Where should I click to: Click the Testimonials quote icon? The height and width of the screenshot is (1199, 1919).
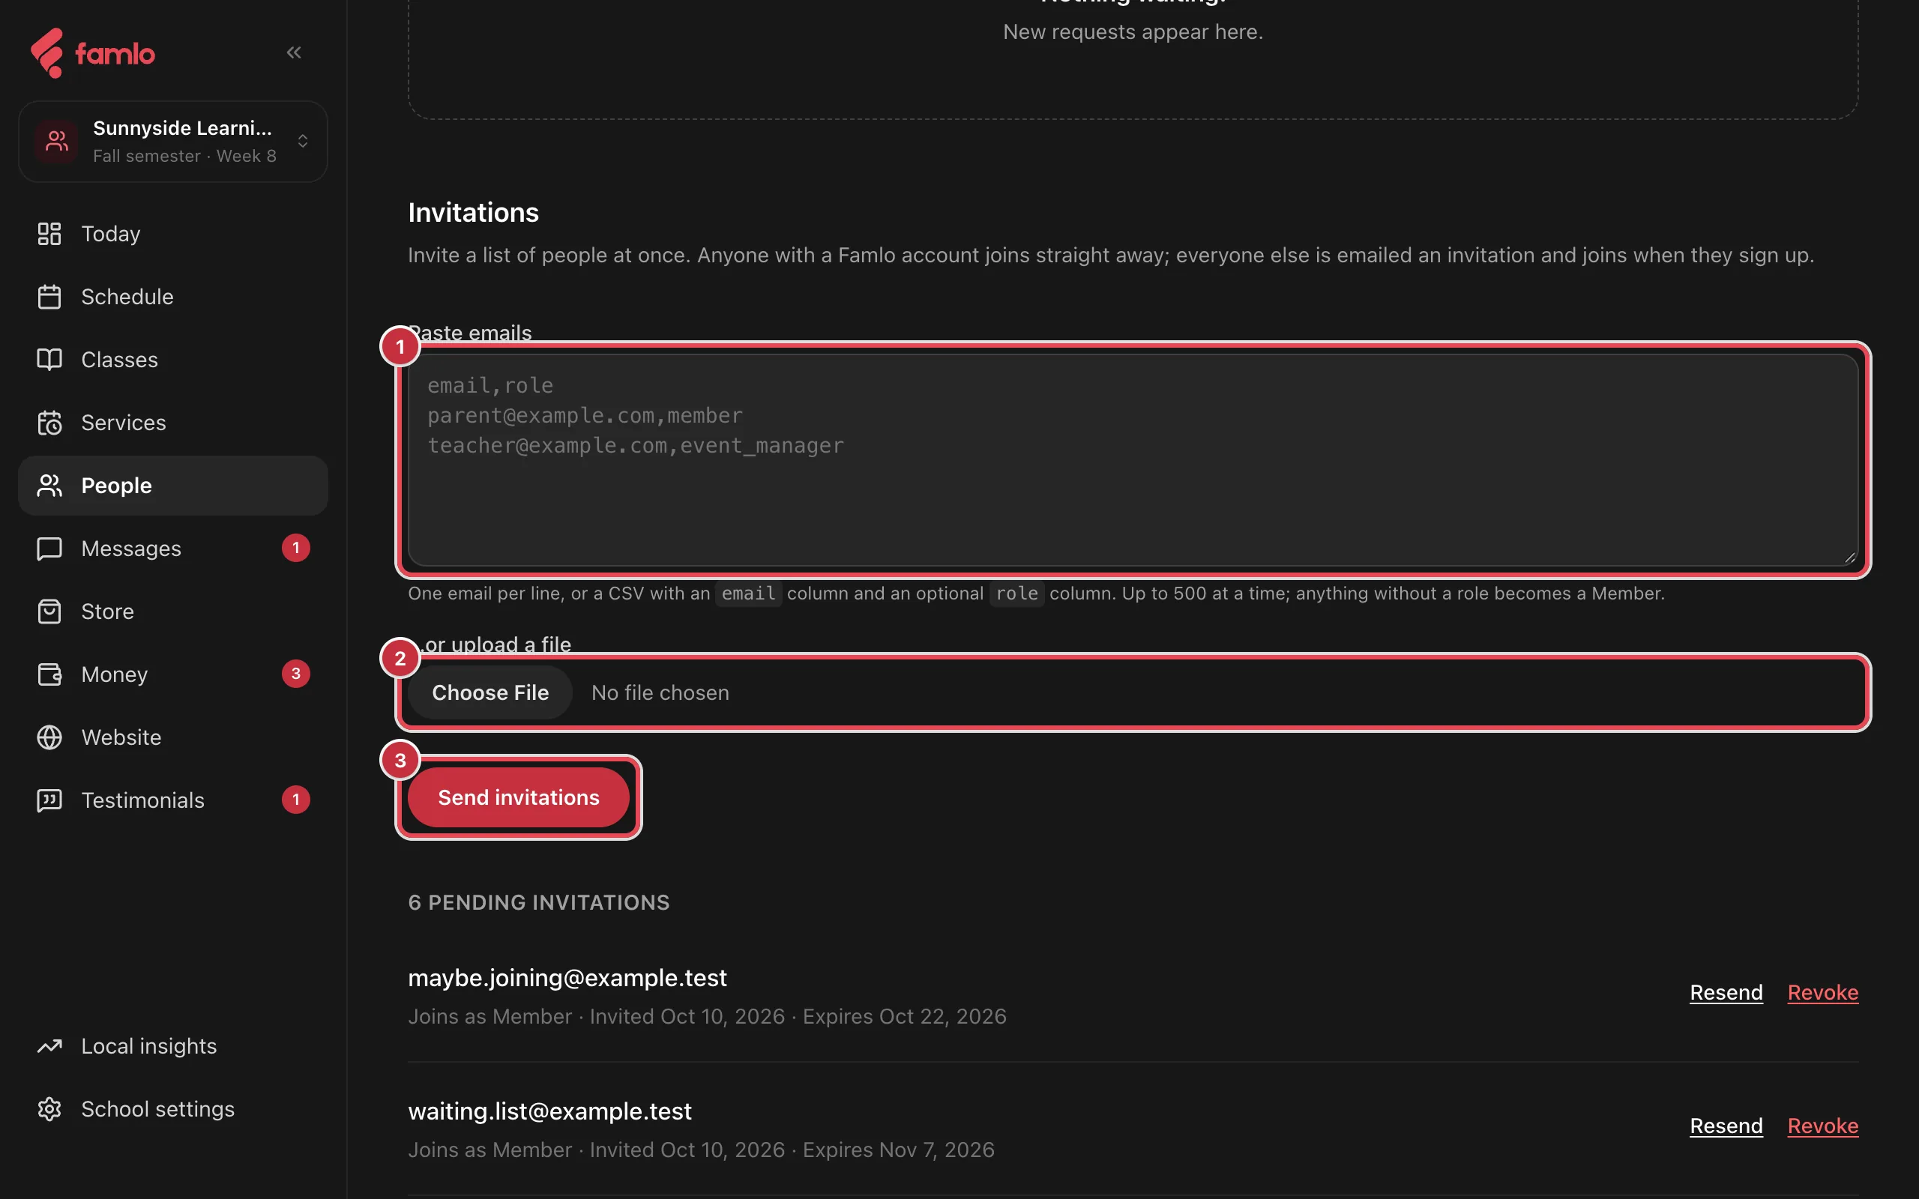click(49, 800)
